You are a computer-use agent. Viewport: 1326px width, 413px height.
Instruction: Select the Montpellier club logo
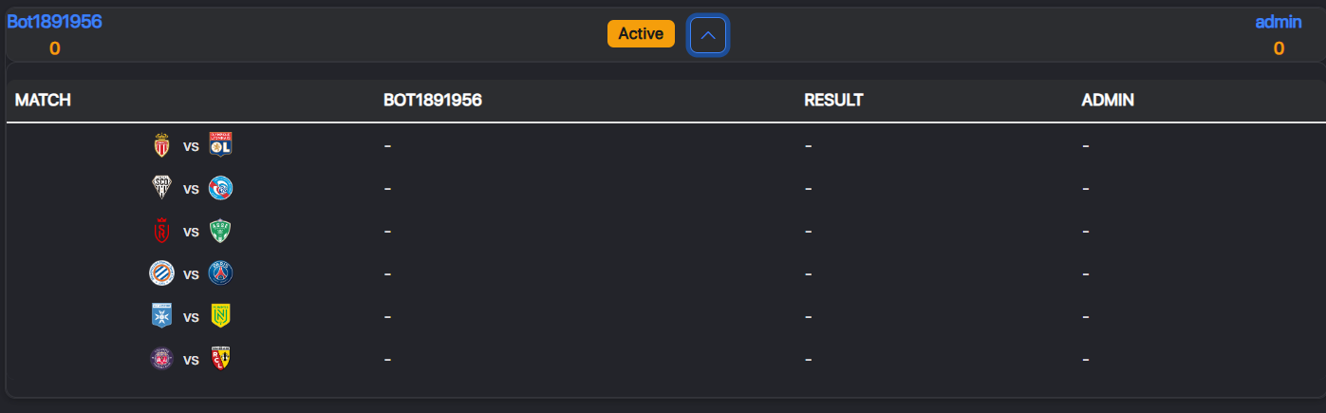tap(161, 273)
